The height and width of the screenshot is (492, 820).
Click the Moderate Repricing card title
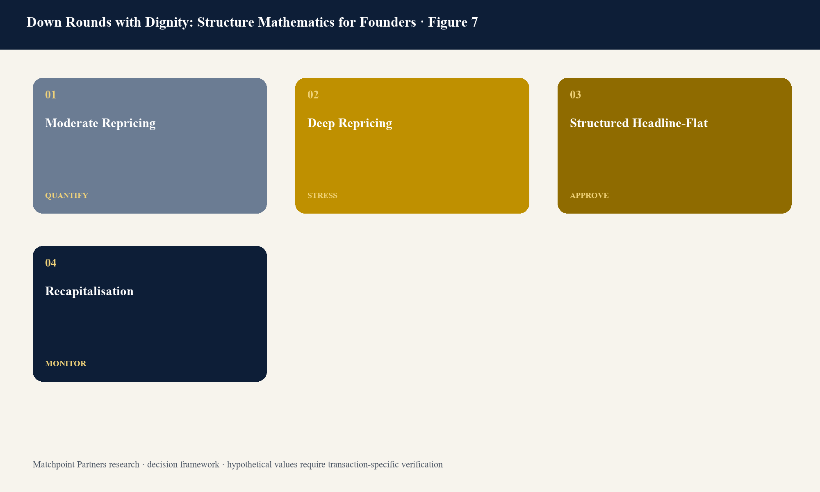(x=100, y=123)
